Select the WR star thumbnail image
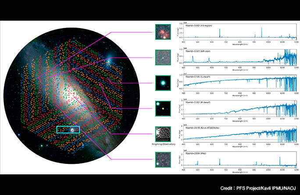The image size is (300, 195). tap(163, 57)
